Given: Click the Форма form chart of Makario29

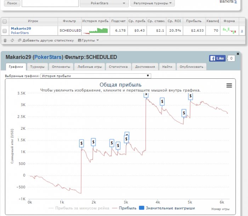Looking at the screenshot, I should [229, 31].
